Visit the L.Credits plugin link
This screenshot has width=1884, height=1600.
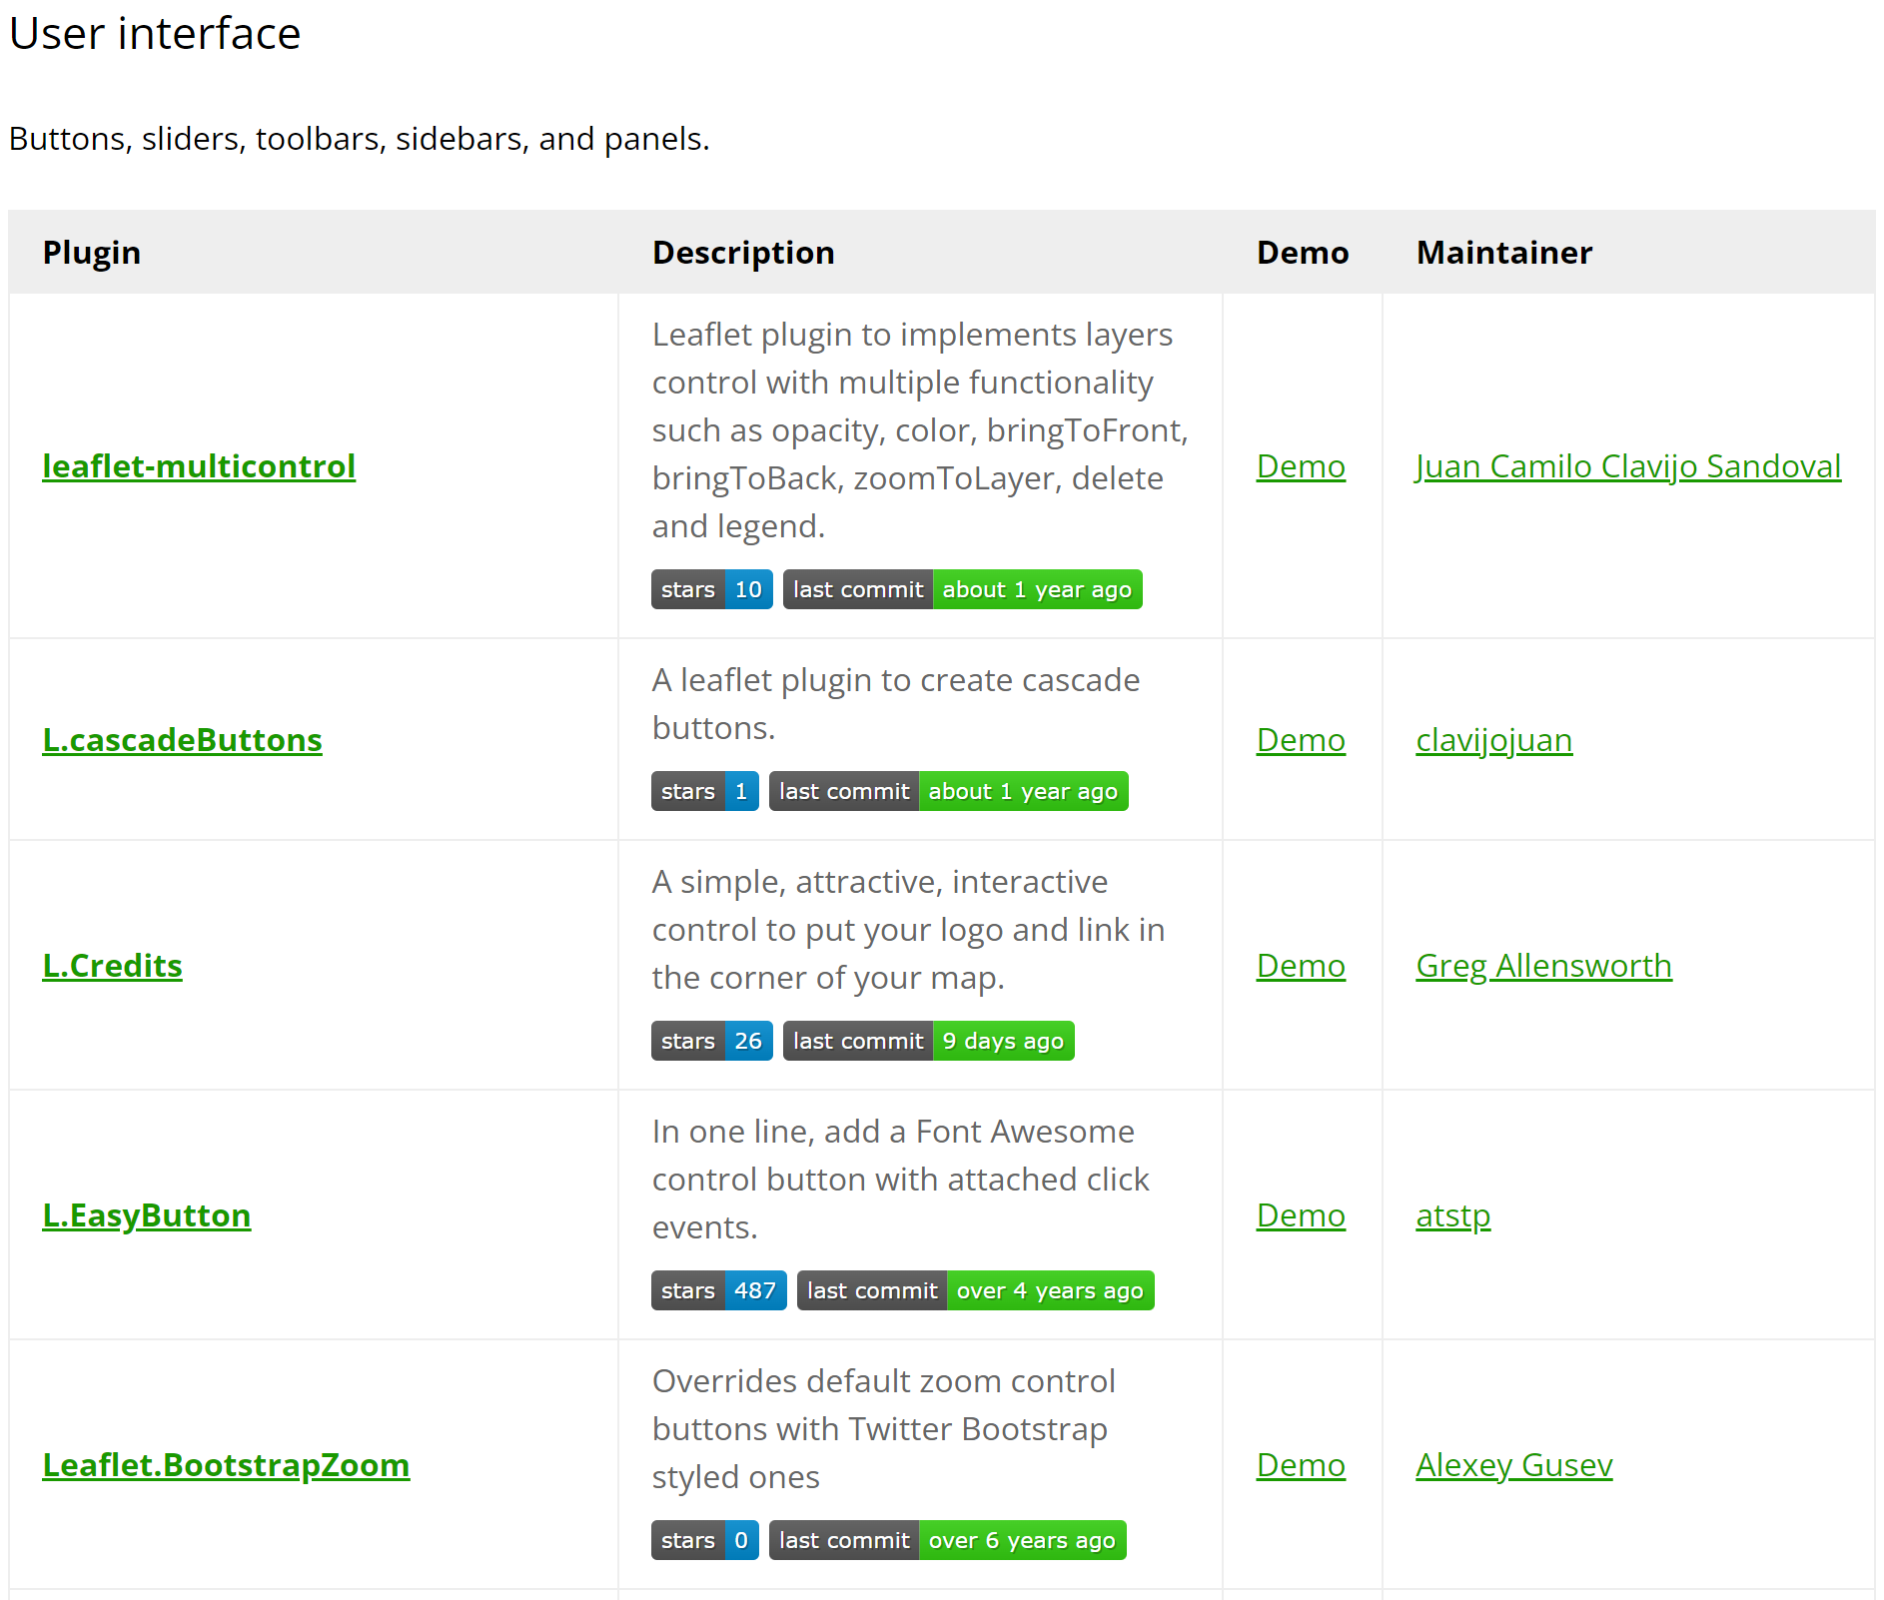[112, 966]
